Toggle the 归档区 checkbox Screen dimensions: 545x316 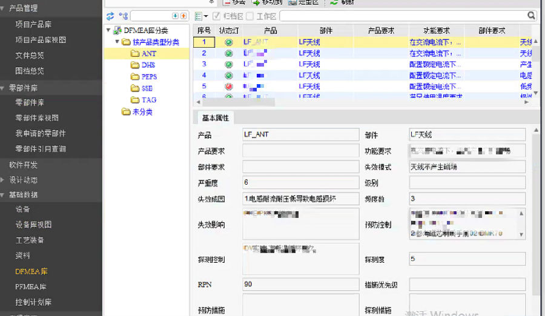pos(216,16)
